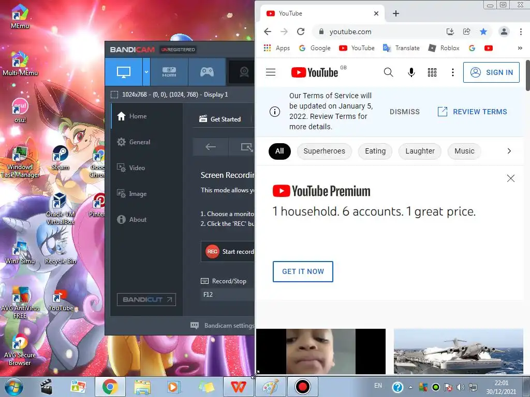Click GET IT NOW button

click(x=303, y=271)
